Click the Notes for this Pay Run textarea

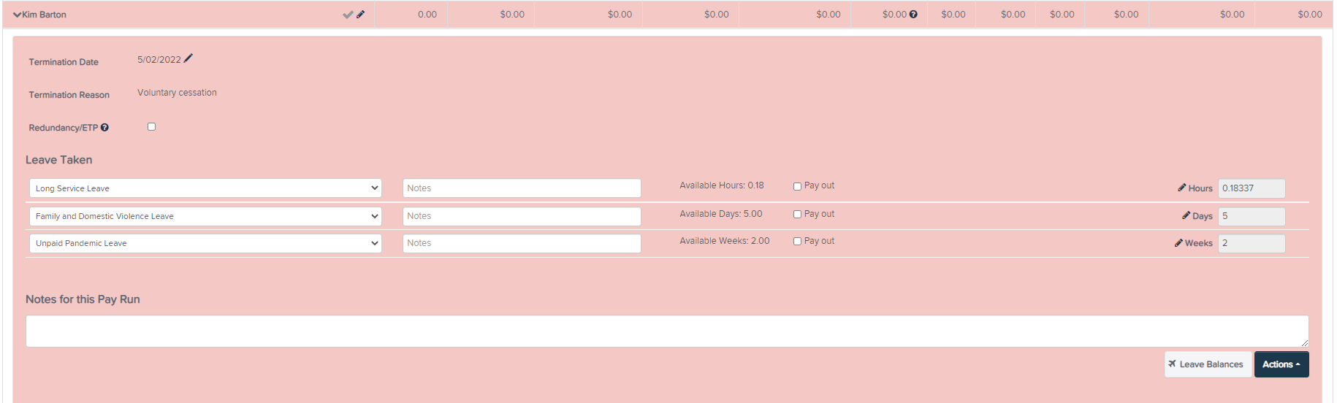[667, 331]
